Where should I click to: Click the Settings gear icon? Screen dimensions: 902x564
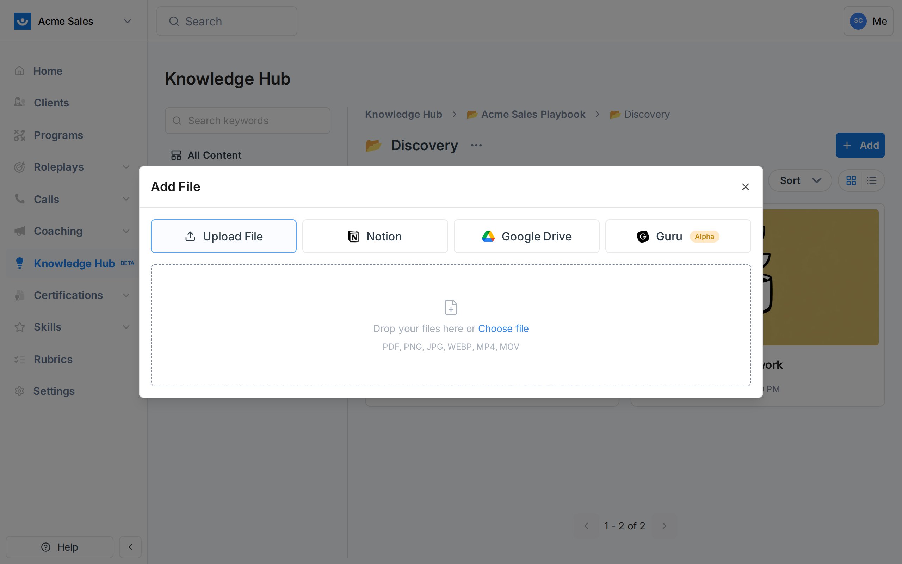point(19,391)
